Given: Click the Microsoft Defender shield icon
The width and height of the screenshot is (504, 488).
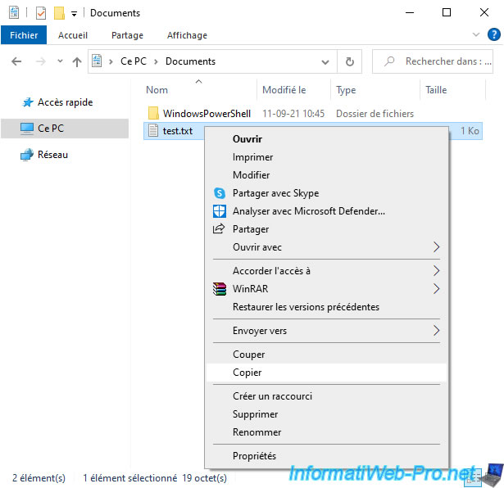Looking at the screenshot, I should click(x=219, y=211).
